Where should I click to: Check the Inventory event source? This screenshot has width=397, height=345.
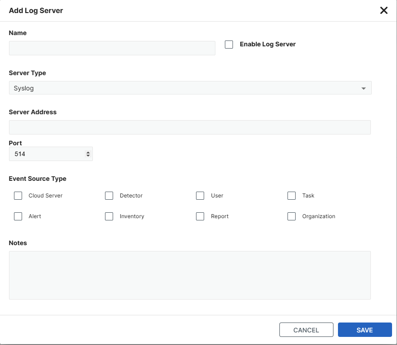click(109, 216)
